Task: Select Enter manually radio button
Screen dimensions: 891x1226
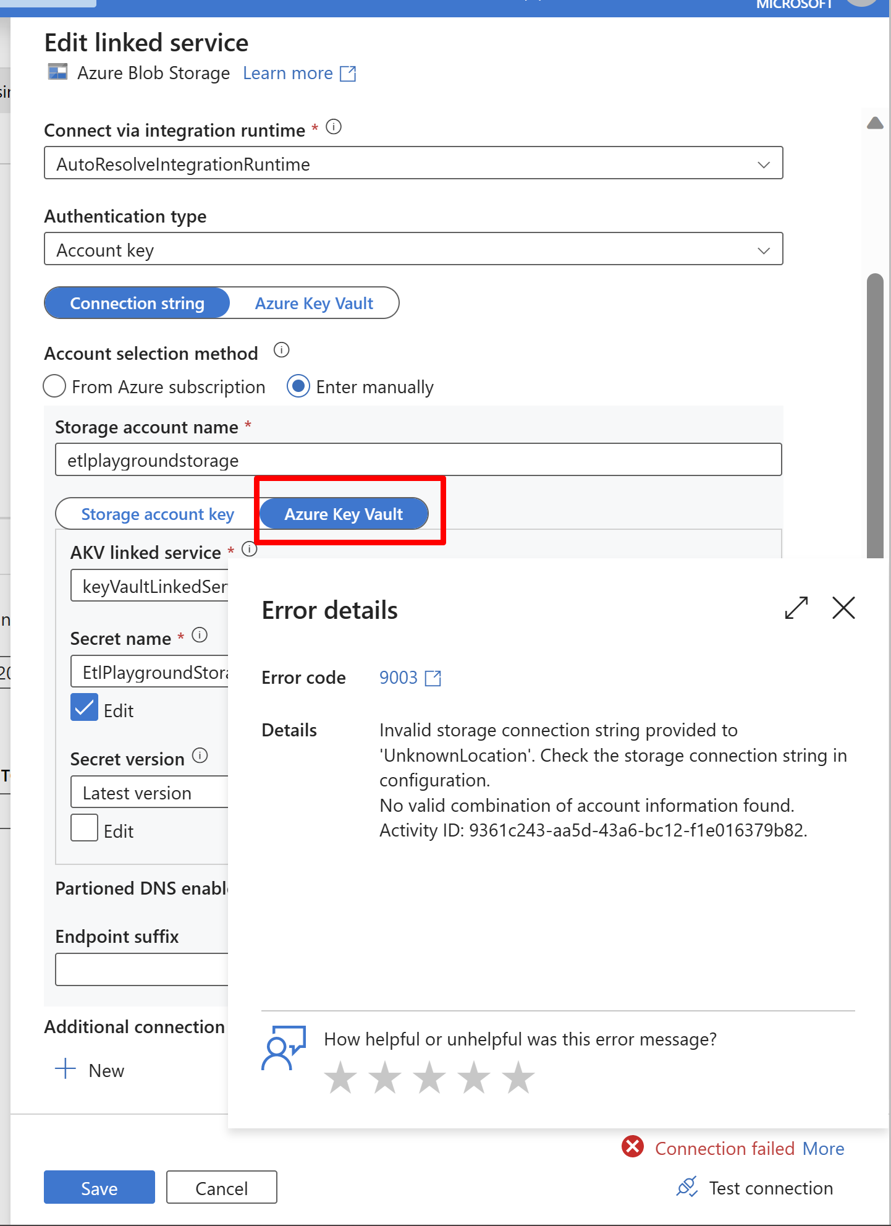Action: [298, 386]
